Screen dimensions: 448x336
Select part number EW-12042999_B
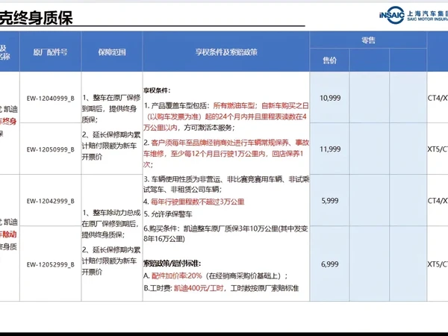(50, 201)
